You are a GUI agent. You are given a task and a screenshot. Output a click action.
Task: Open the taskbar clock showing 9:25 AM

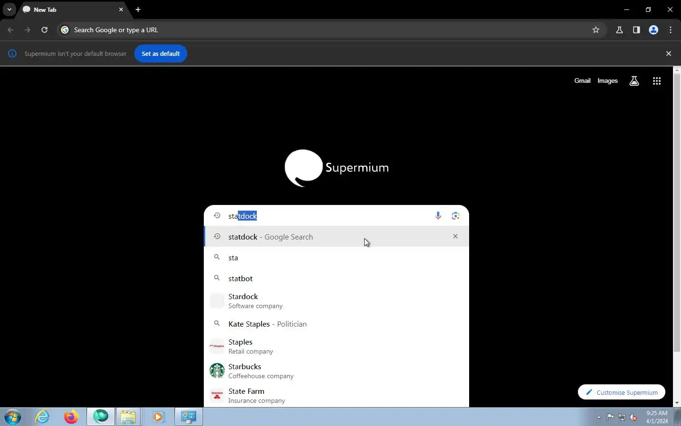(657, 417)
